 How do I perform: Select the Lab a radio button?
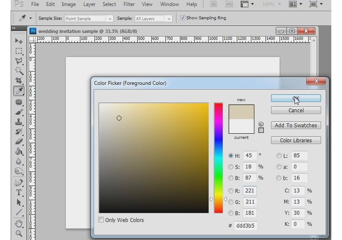click(279, 167)
